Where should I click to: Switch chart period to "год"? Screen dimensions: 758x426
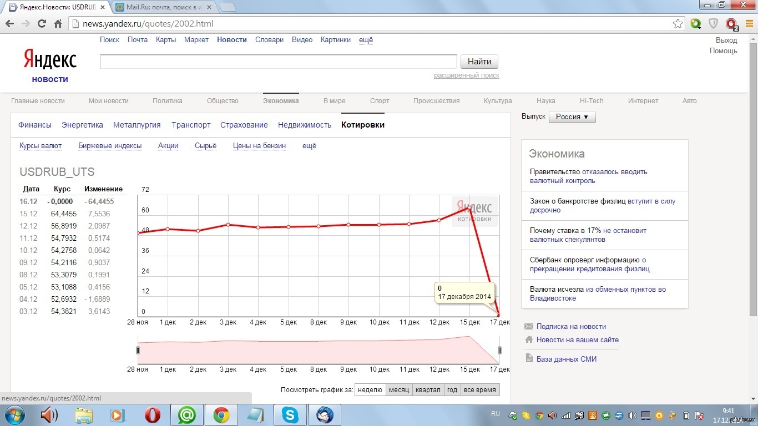coord(452,390)
